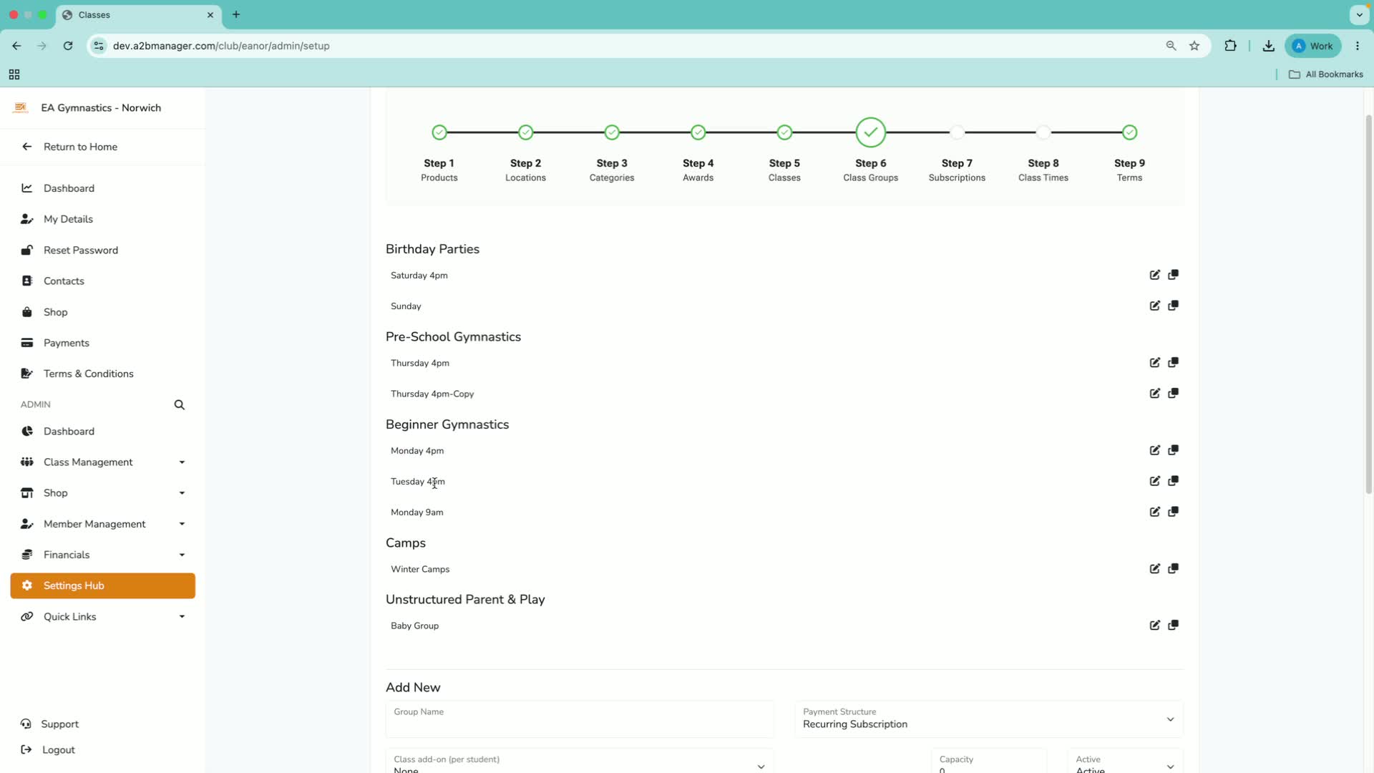Duplicate the Sunday class group
This screenshot has height=773, width=1374.
click(1173, 306)
